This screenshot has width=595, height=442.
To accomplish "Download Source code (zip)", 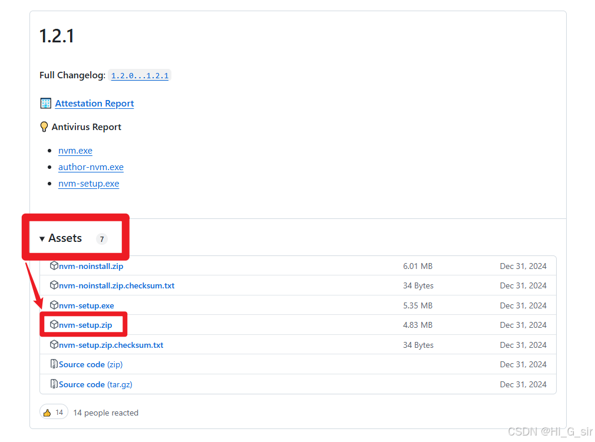I will [91, 365].
